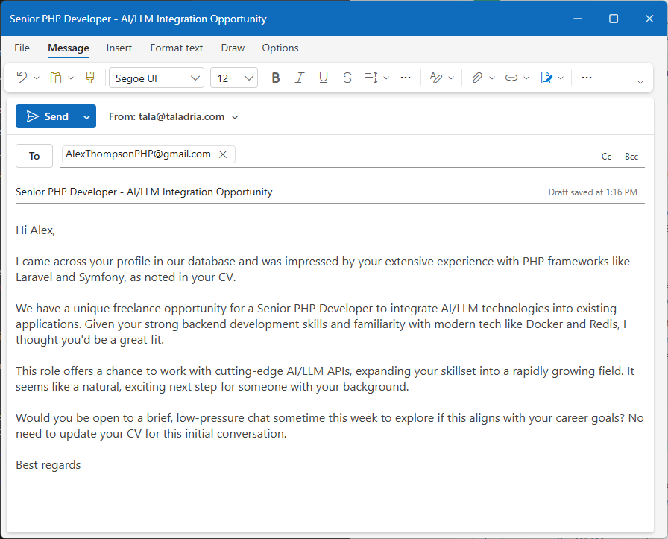The width and height of the screenshot is (668, 539).
Task: Remove the AlexThompsonPHP recipient chip
Action: pos(223,154)
